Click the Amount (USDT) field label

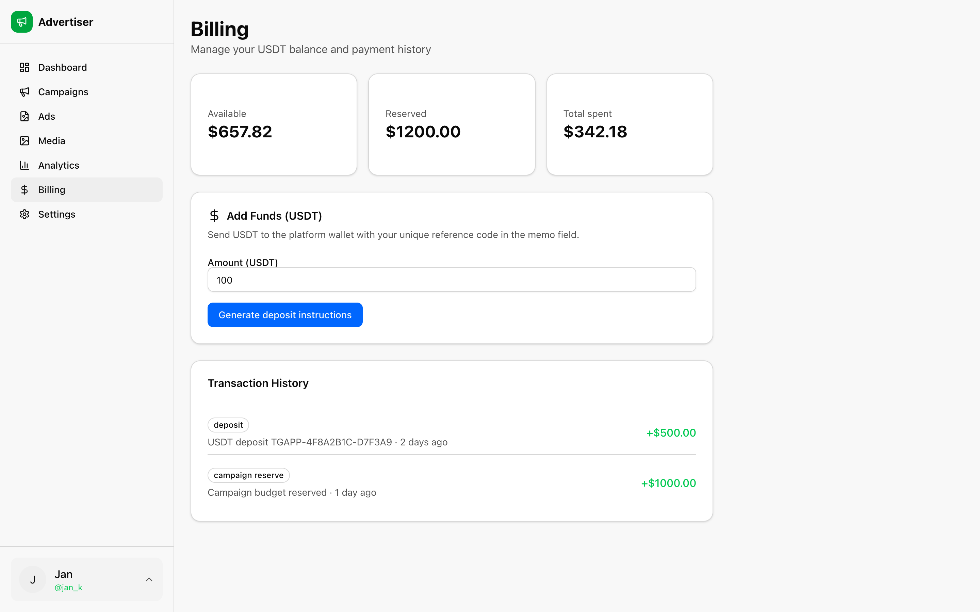click(243, 262)
